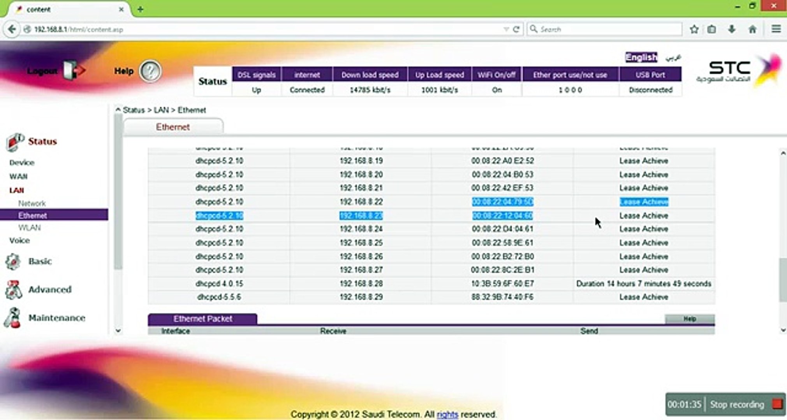Viewport: 787px width, 420px height.
Task: Click the browser back arrow button
Action: 12,29
